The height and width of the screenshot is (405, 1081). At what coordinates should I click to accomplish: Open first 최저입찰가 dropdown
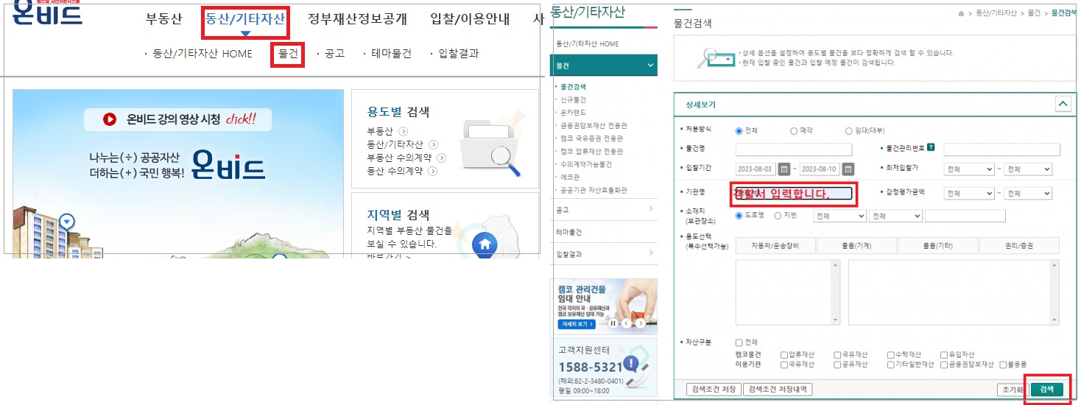[969, 169]
